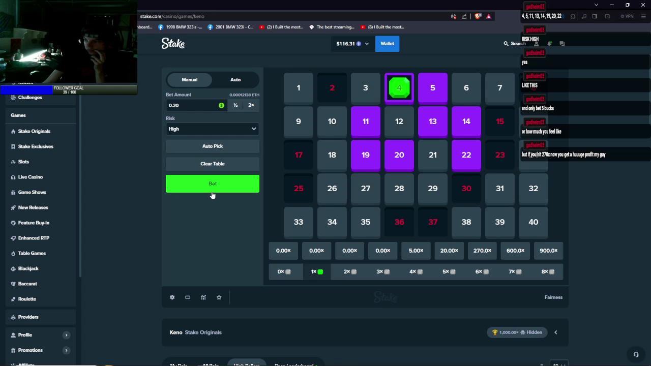The width and height of the screenshot is (651, 366).
Task: Click the share page icon in address bar
Action: pos(464,16)
